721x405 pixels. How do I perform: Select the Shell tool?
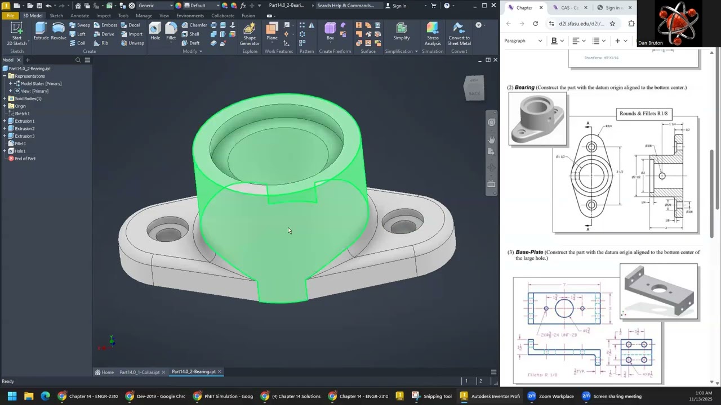click(190, 34)
